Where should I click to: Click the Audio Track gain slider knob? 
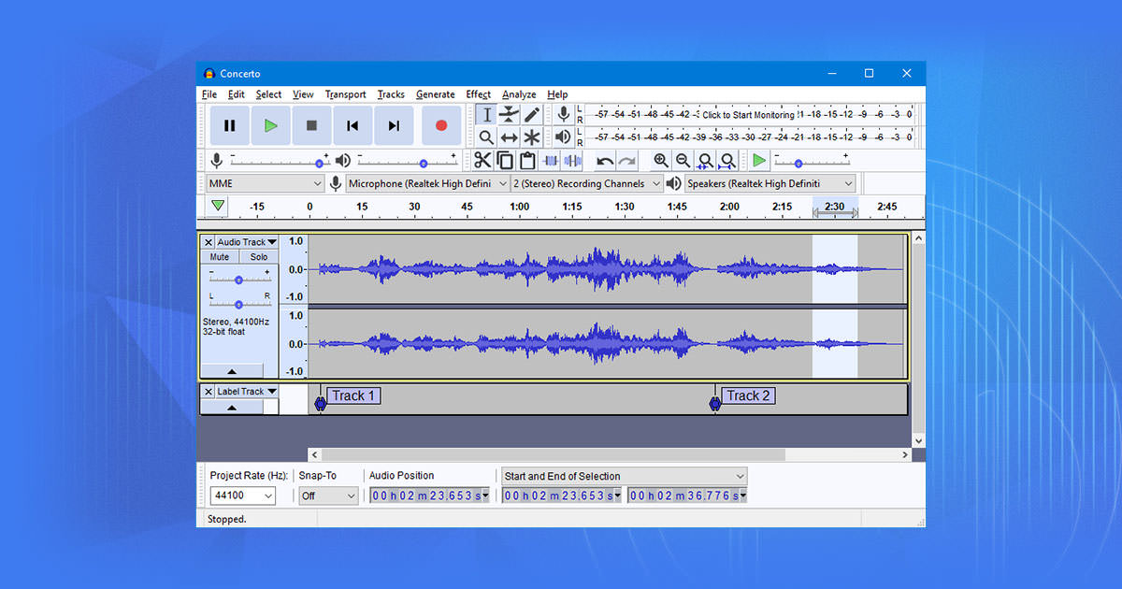point(239,280)
